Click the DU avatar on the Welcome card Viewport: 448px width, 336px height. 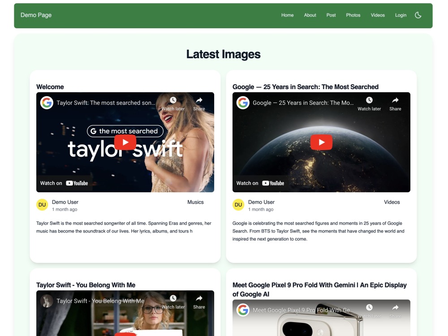point(42,205)
